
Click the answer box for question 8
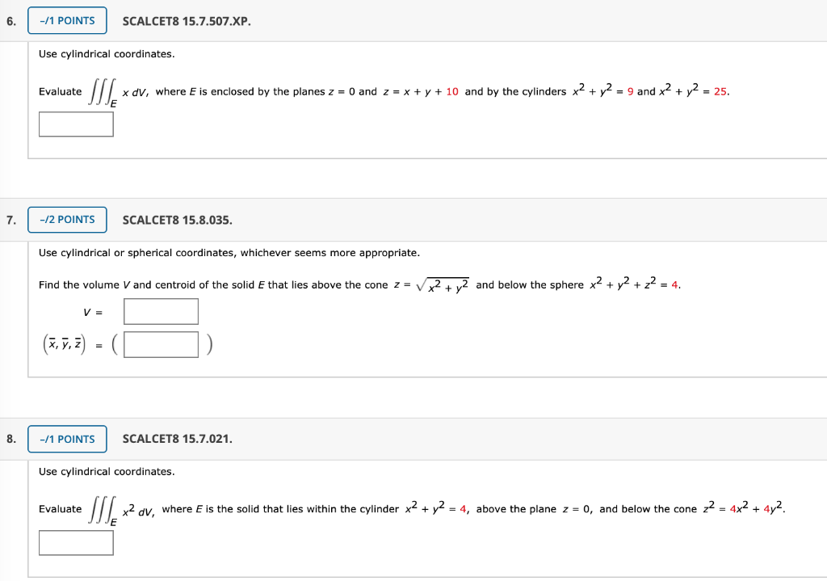pyautogui.click(x=76, y=543)
